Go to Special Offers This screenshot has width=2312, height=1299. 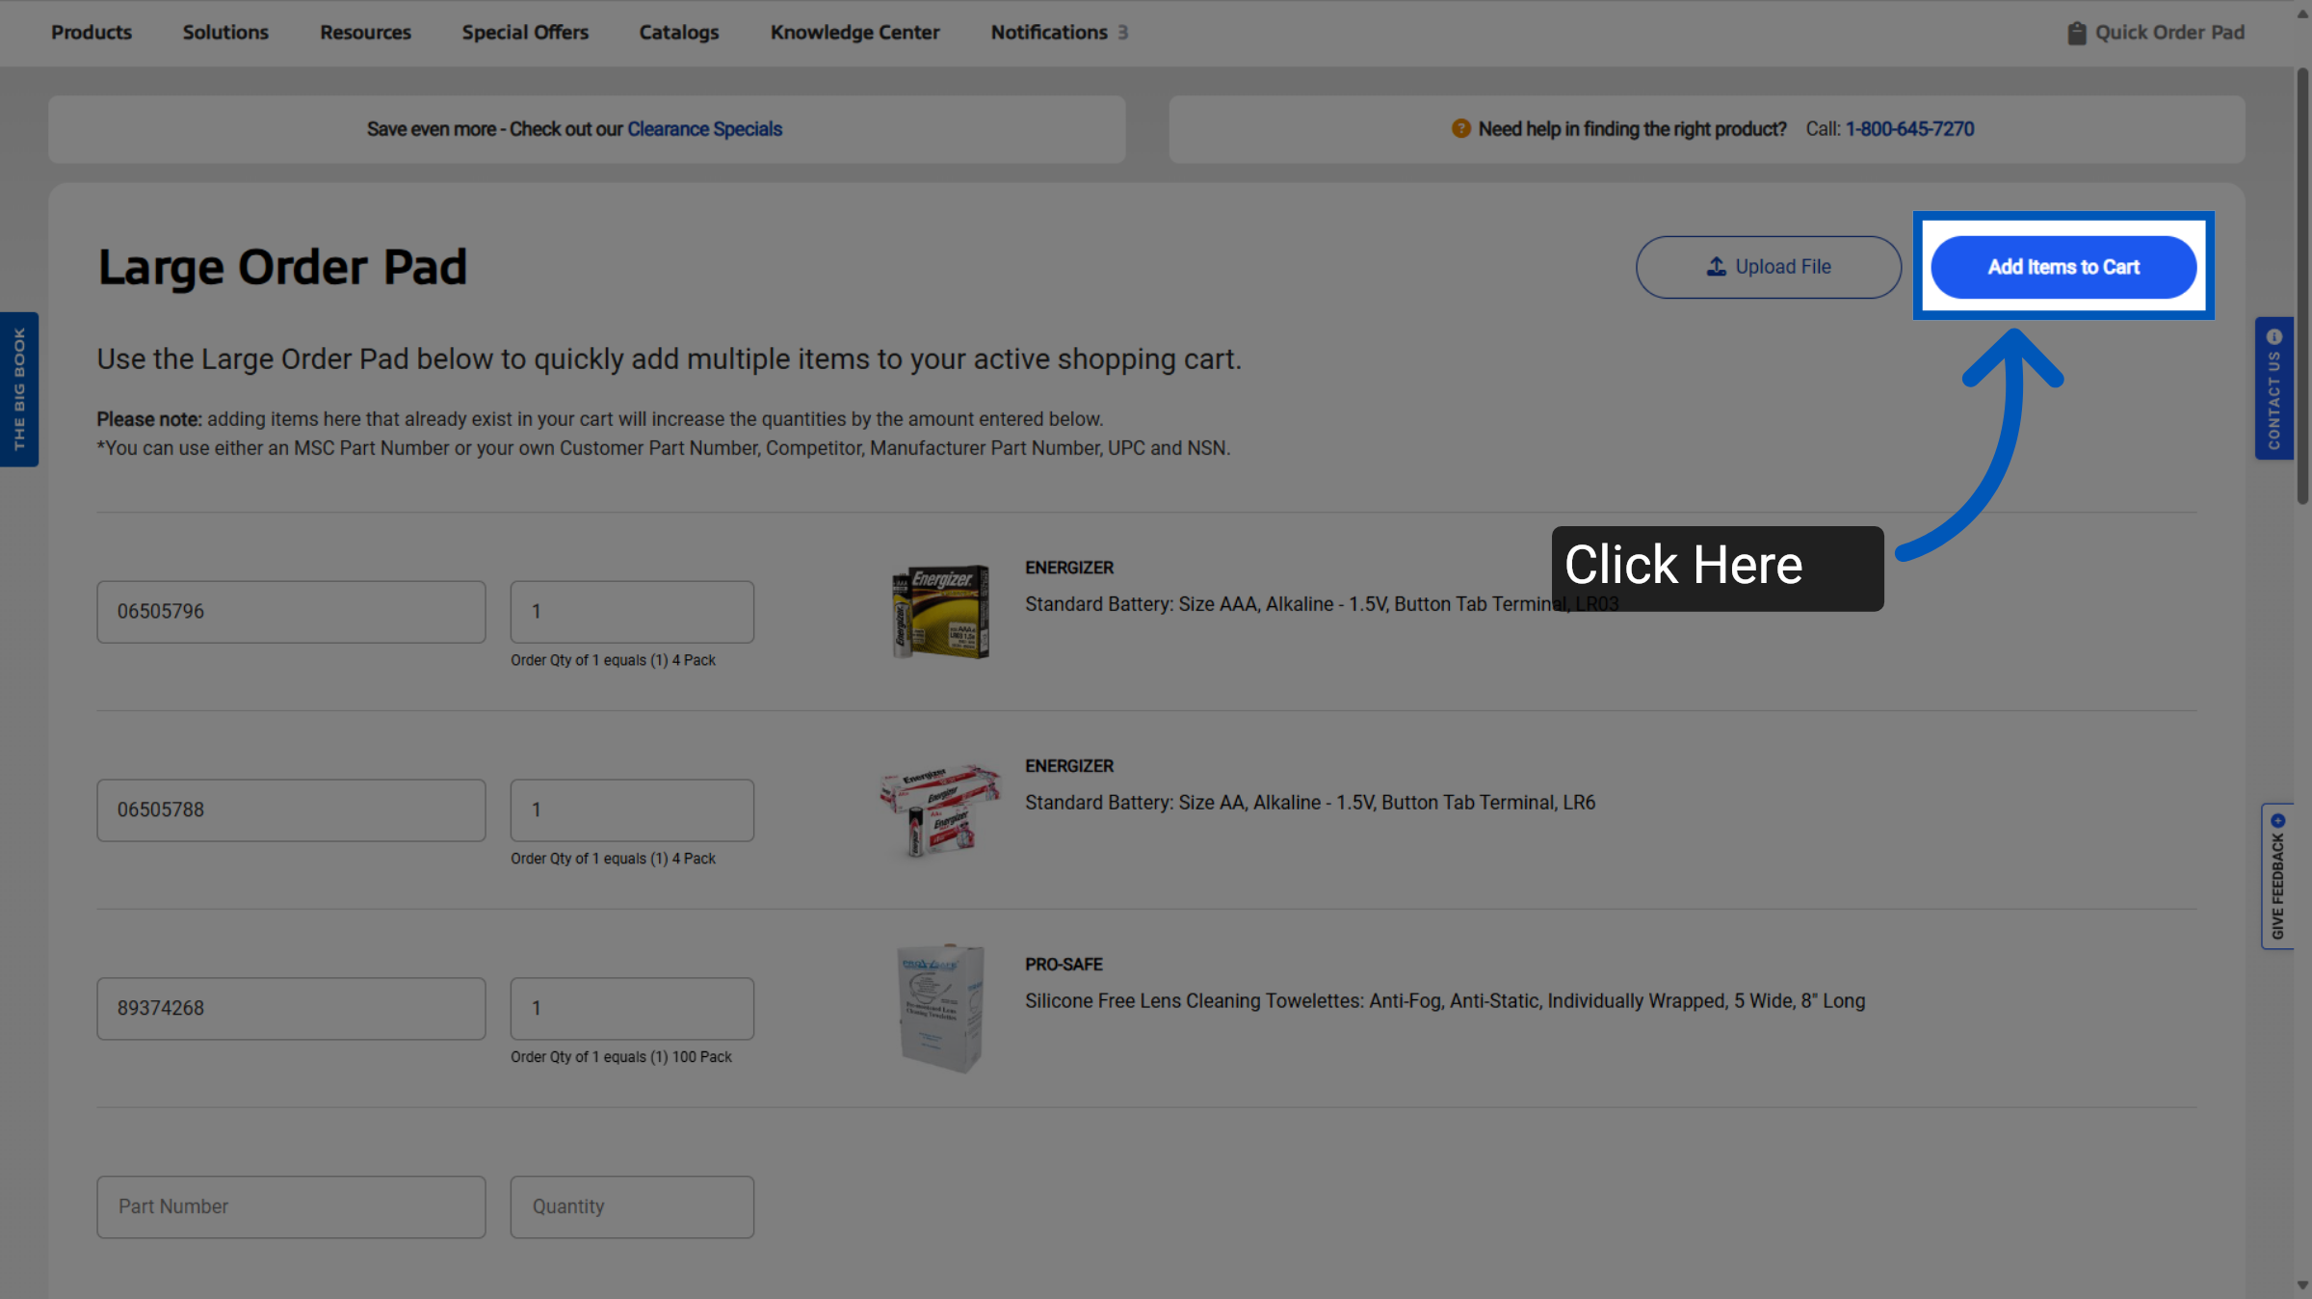click(525, 33)
